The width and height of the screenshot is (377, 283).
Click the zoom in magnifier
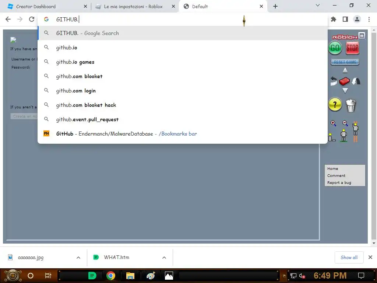tap(333, 123)
